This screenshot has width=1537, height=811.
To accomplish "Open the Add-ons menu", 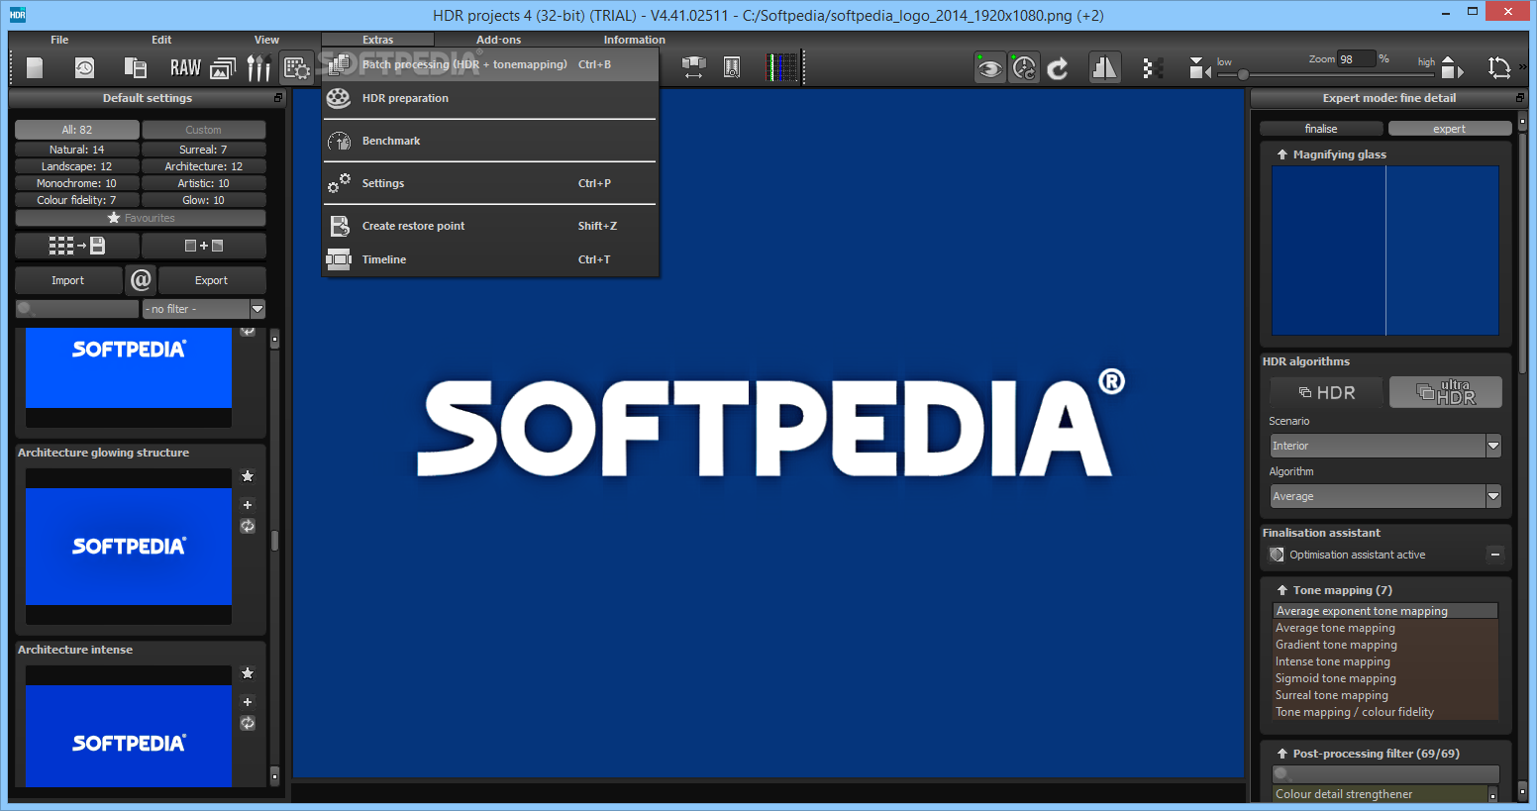I will tap(498, 40).
